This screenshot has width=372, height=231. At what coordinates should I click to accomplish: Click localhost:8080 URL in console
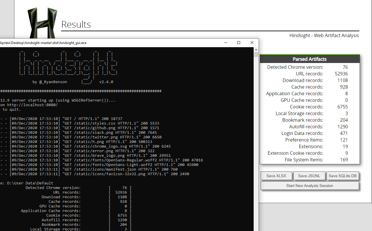click(32, 105)
